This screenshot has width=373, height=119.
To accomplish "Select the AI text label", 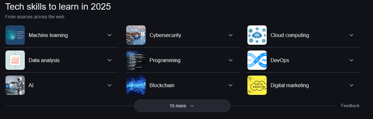I will (x=31, y=85).
